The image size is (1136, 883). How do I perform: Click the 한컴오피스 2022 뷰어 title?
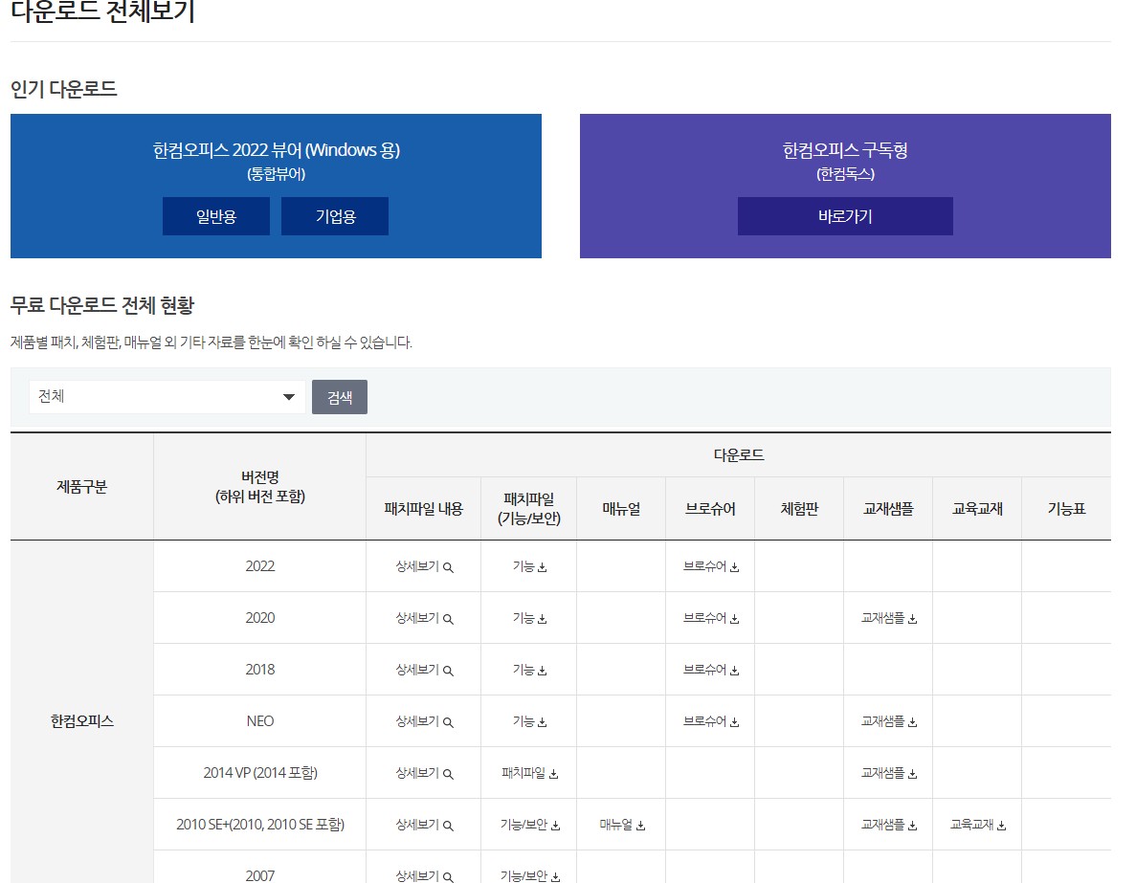(276, 150)
